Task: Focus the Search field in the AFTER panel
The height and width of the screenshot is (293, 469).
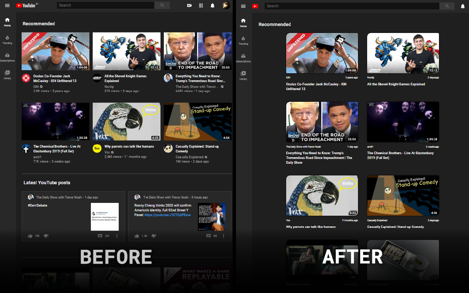Action: point(352,6)
